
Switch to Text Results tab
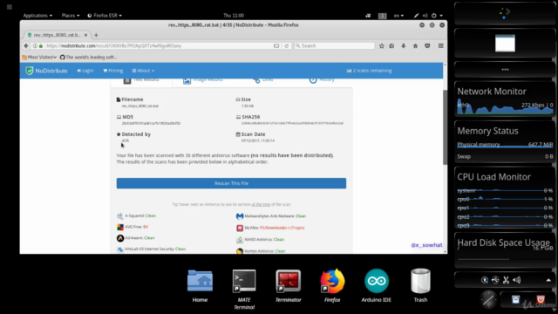click(x=141, y=80)
